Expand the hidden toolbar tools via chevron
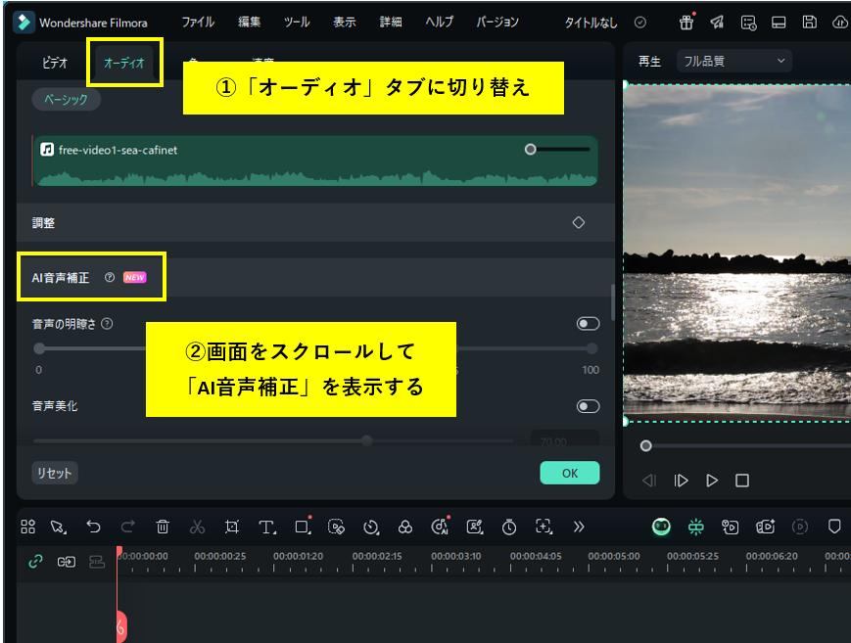851x643 pixels. [579, 527]
